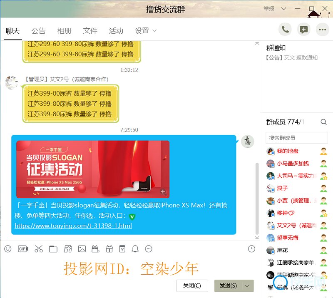This screenshot has width=333, height=298.
Task: Switch to the 公告 tab
Action: (38, 31)
